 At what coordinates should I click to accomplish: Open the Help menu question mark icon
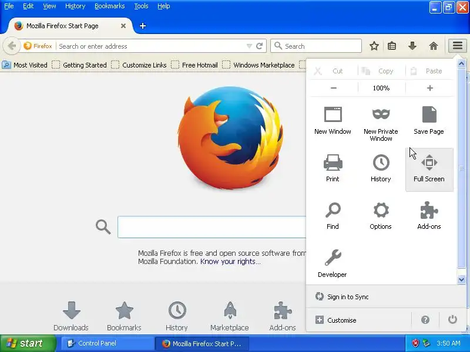(425, 320)
